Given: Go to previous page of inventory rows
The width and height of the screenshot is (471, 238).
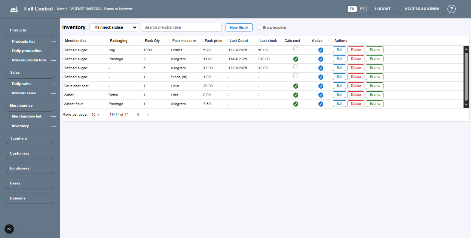Looking at the screenshot, I should coord(138,115).
